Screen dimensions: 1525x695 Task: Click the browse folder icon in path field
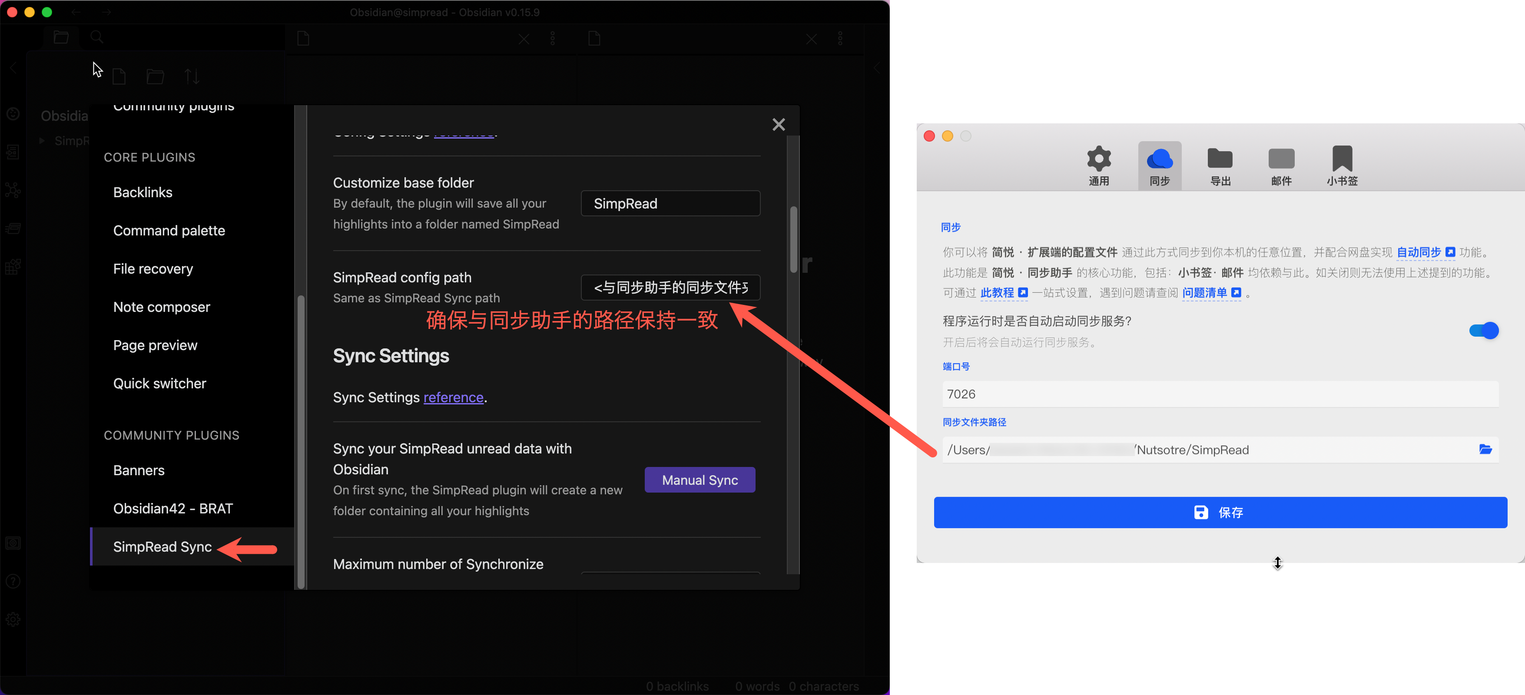[1485, 449]
